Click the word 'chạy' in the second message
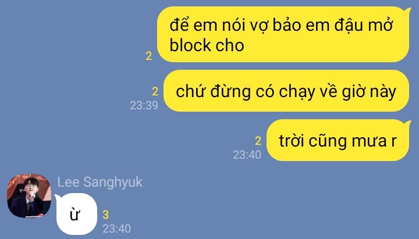 click(x=297, y=92)
